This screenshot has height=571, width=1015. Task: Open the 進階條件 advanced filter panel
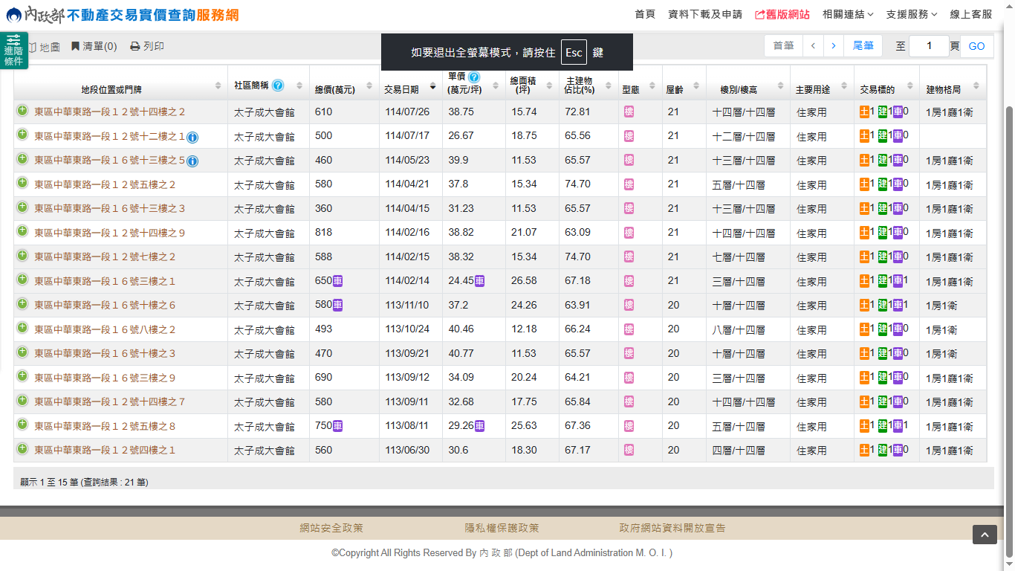pos(13,51)
